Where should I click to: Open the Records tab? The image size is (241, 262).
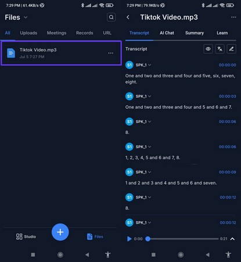pos(85,33)
